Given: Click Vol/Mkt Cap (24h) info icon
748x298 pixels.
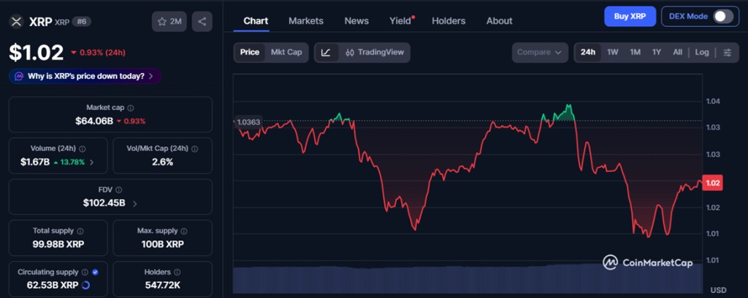Looking at the screenshot, I should [x=194, y=149].
